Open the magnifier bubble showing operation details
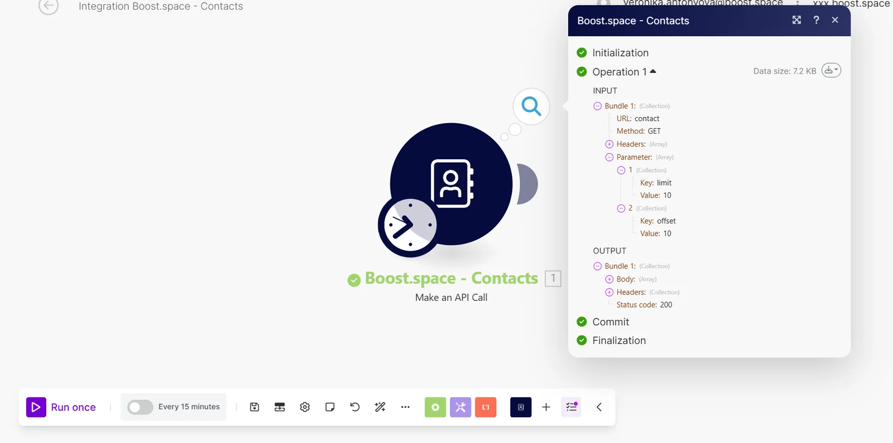 tap(531, 106)
